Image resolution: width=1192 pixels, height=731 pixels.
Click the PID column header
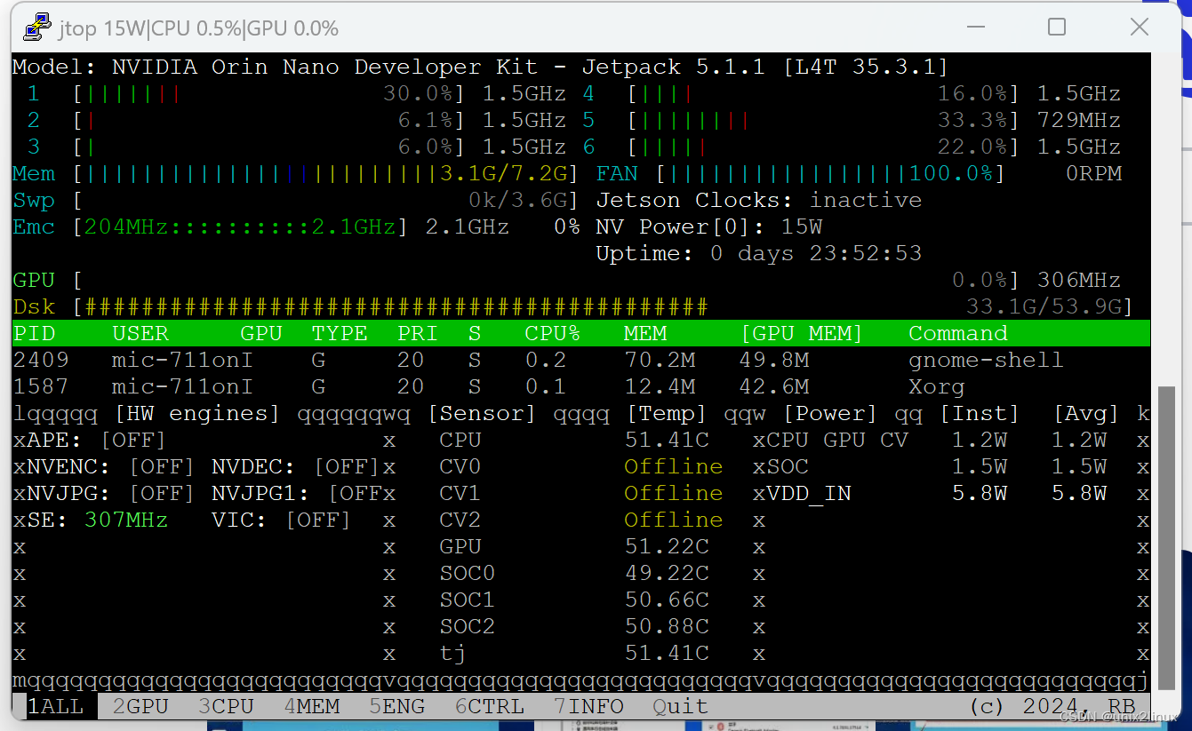34,333
